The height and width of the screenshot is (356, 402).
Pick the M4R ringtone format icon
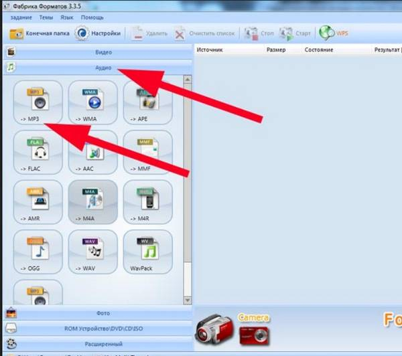(x=147, y=201)
